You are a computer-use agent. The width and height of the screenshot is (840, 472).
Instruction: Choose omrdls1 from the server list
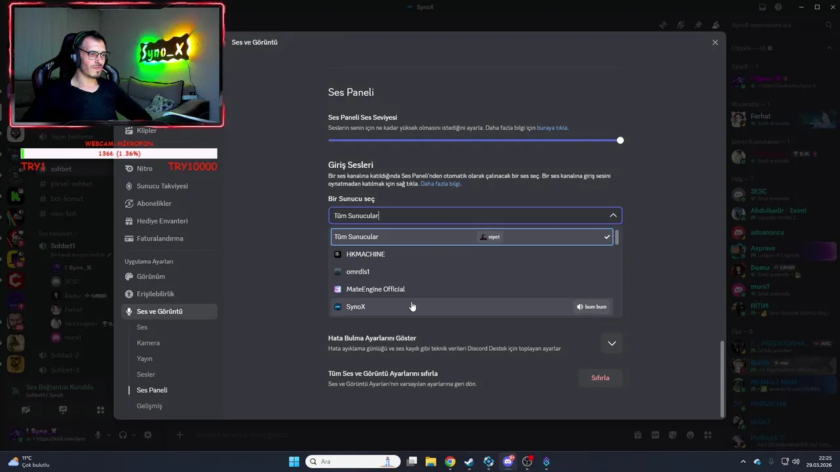click(x=472, y=271)
